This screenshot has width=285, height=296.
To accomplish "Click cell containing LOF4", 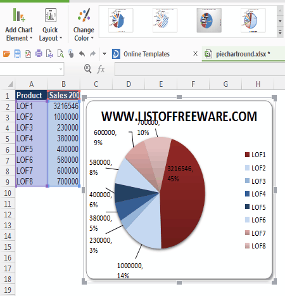I will tap(31, 138).
